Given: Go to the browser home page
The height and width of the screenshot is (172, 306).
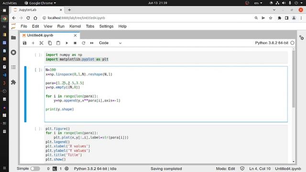Looking at the screenshot, I should [x=35, y=18].
